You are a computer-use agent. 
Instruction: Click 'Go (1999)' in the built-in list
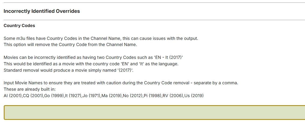pyautogui.click(x=53, y=96)
